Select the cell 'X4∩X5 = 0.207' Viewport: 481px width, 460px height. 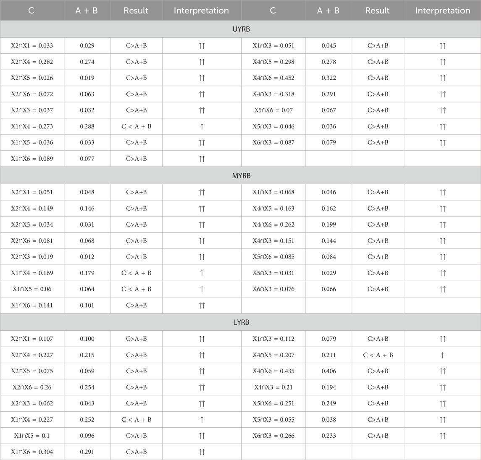(x=273, y=355)
